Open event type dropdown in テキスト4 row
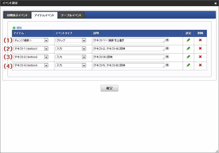 click(71, 65)
